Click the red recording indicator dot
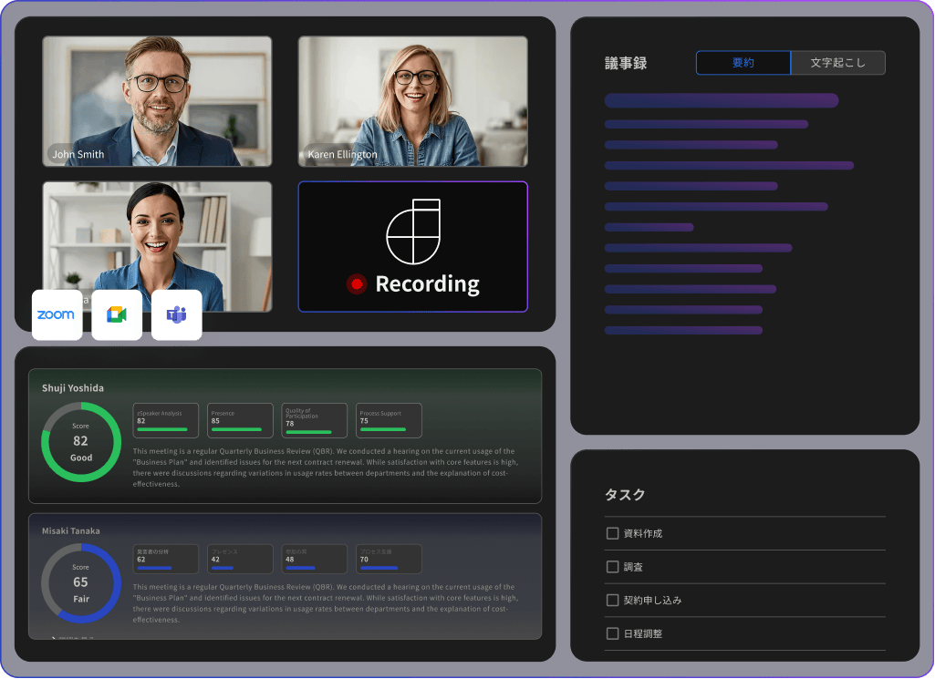This screenshot has height=679, width=935. (x=359, y=283)
